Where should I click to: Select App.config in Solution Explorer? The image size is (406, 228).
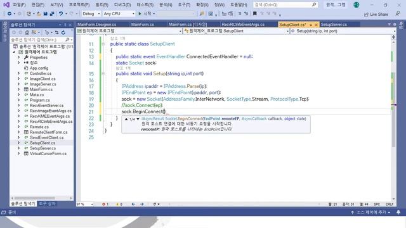(39, 68)
